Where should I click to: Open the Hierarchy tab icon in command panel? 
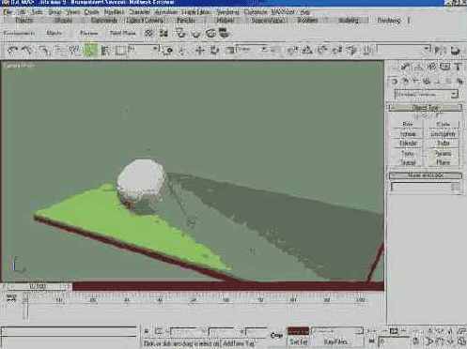(419, 67)
